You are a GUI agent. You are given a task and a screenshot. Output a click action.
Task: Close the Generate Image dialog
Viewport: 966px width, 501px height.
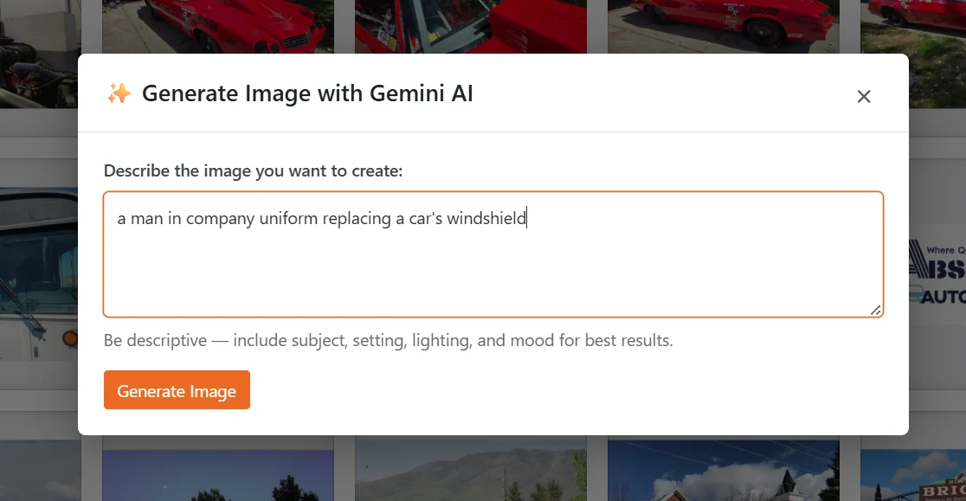[864, 96]
